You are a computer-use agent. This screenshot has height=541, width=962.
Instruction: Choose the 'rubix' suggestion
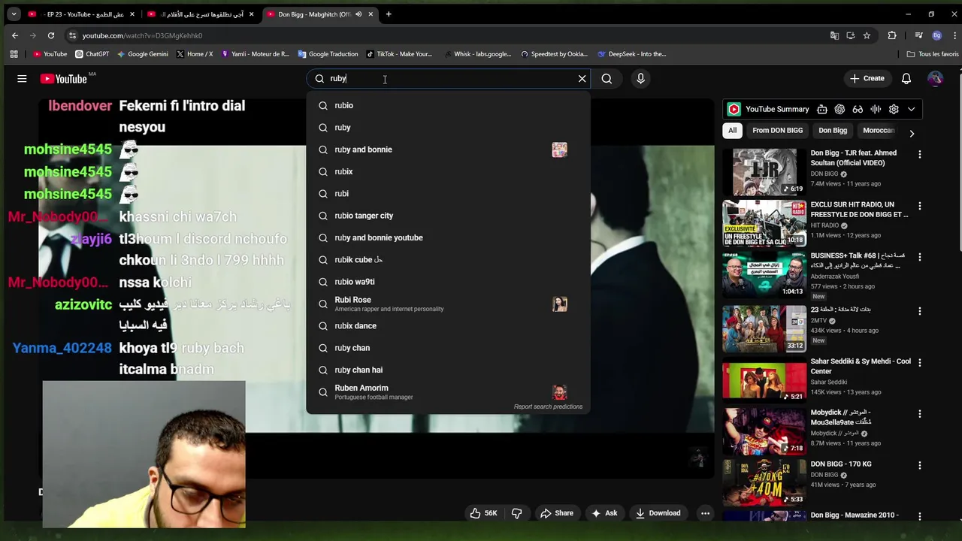click(x=448, y=171)
